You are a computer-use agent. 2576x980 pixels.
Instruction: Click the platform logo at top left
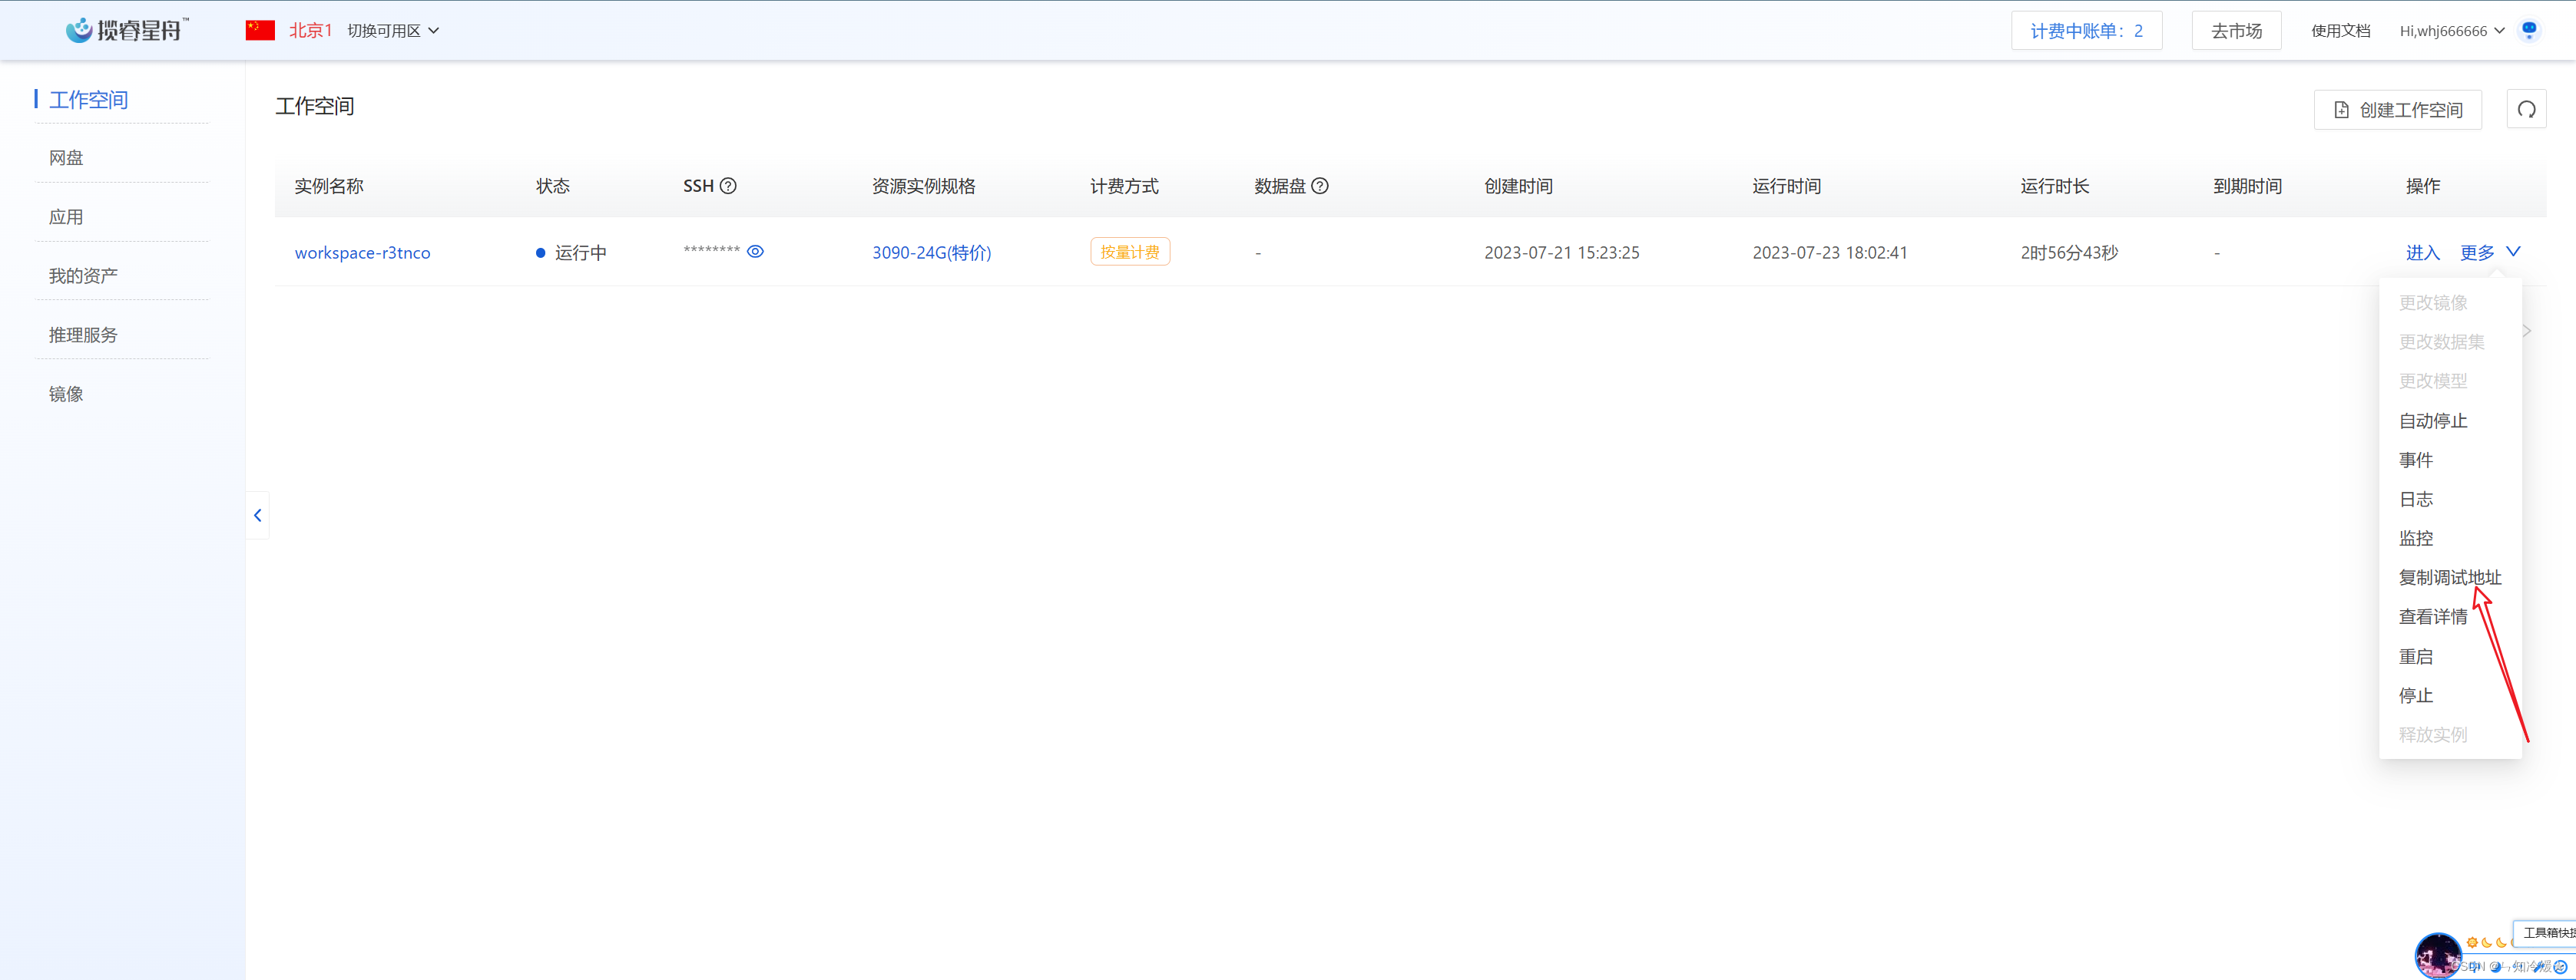pyautogui.click(x=126, y=30)
